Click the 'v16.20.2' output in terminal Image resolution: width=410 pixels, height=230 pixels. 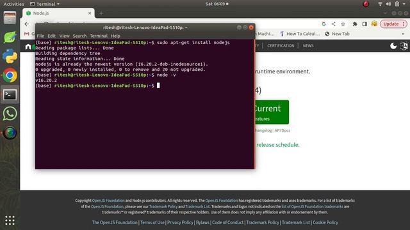46,80
